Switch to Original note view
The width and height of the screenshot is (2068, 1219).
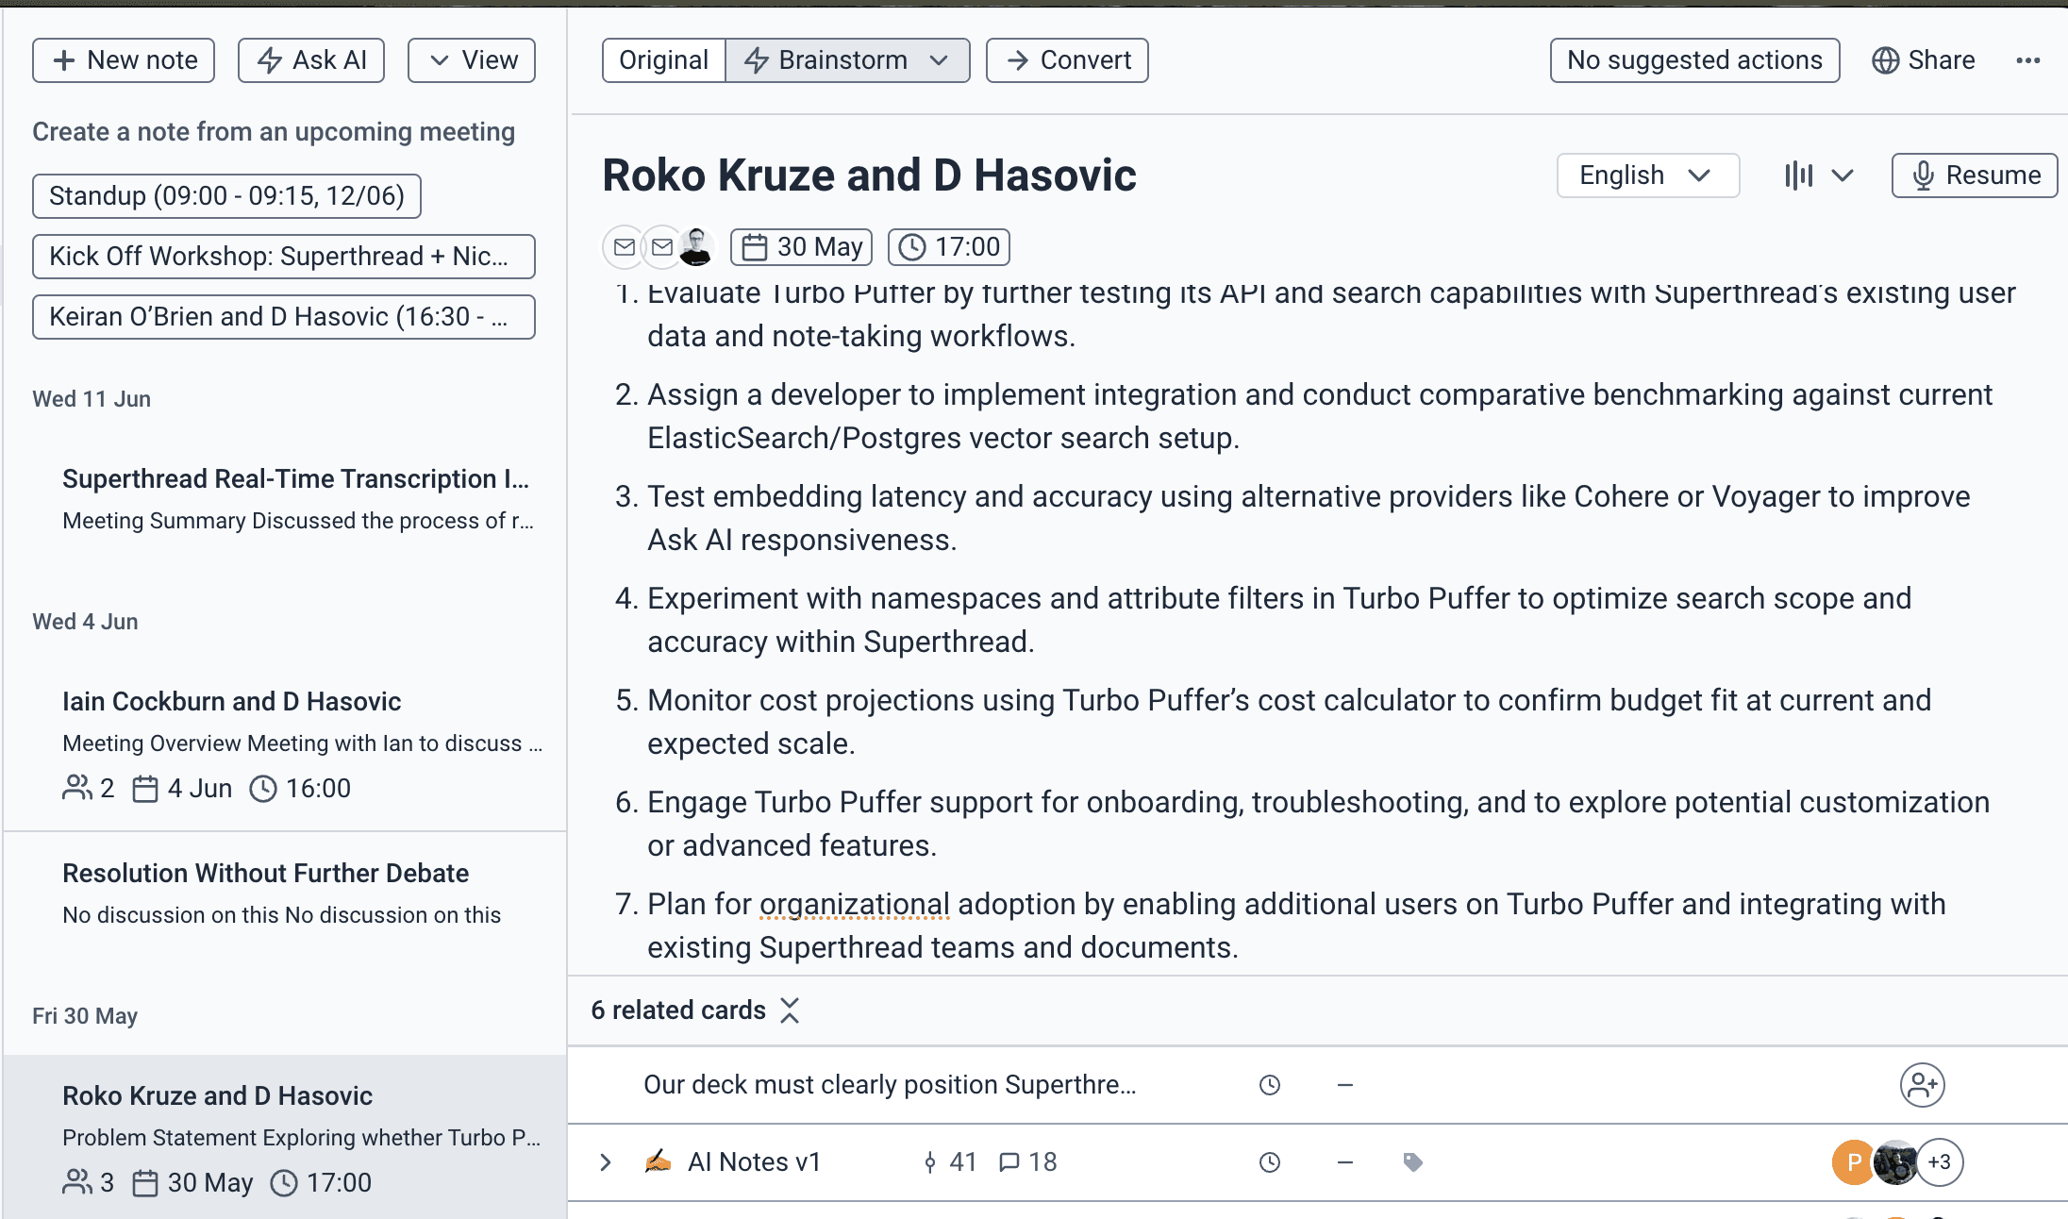[x=663, y=60]
